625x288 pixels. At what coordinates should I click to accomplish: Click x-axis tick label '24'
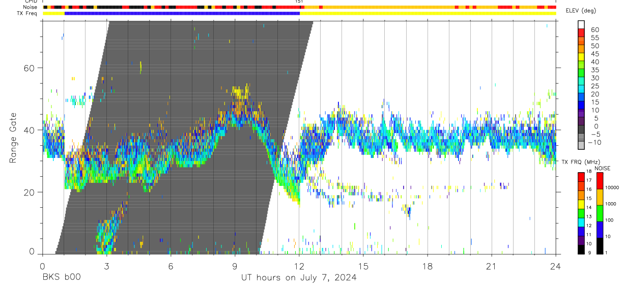tap(556, 266)
